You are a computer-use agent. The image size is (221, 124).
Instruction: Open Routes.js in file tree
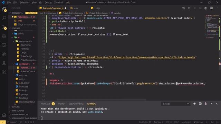coord(23,98)
